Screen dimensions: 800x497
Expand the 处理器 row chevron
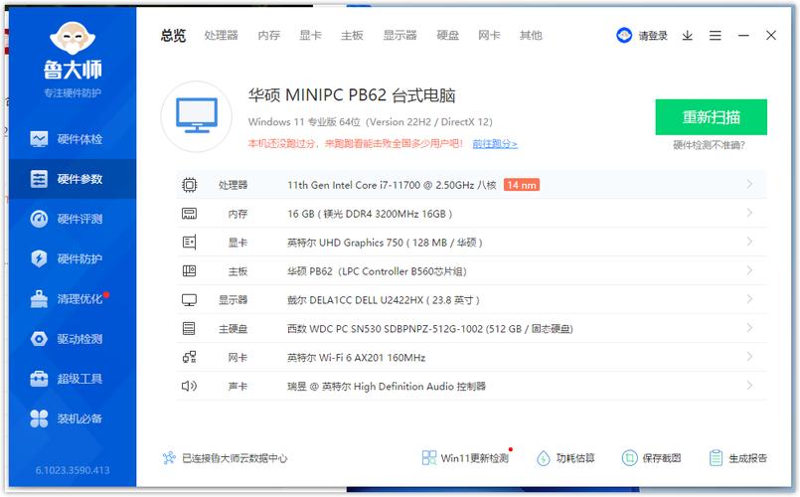click(749, 184)
